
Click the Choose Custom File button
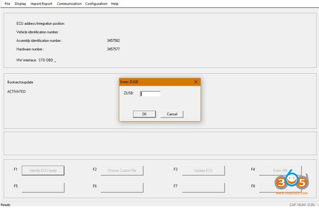(122, 170)
